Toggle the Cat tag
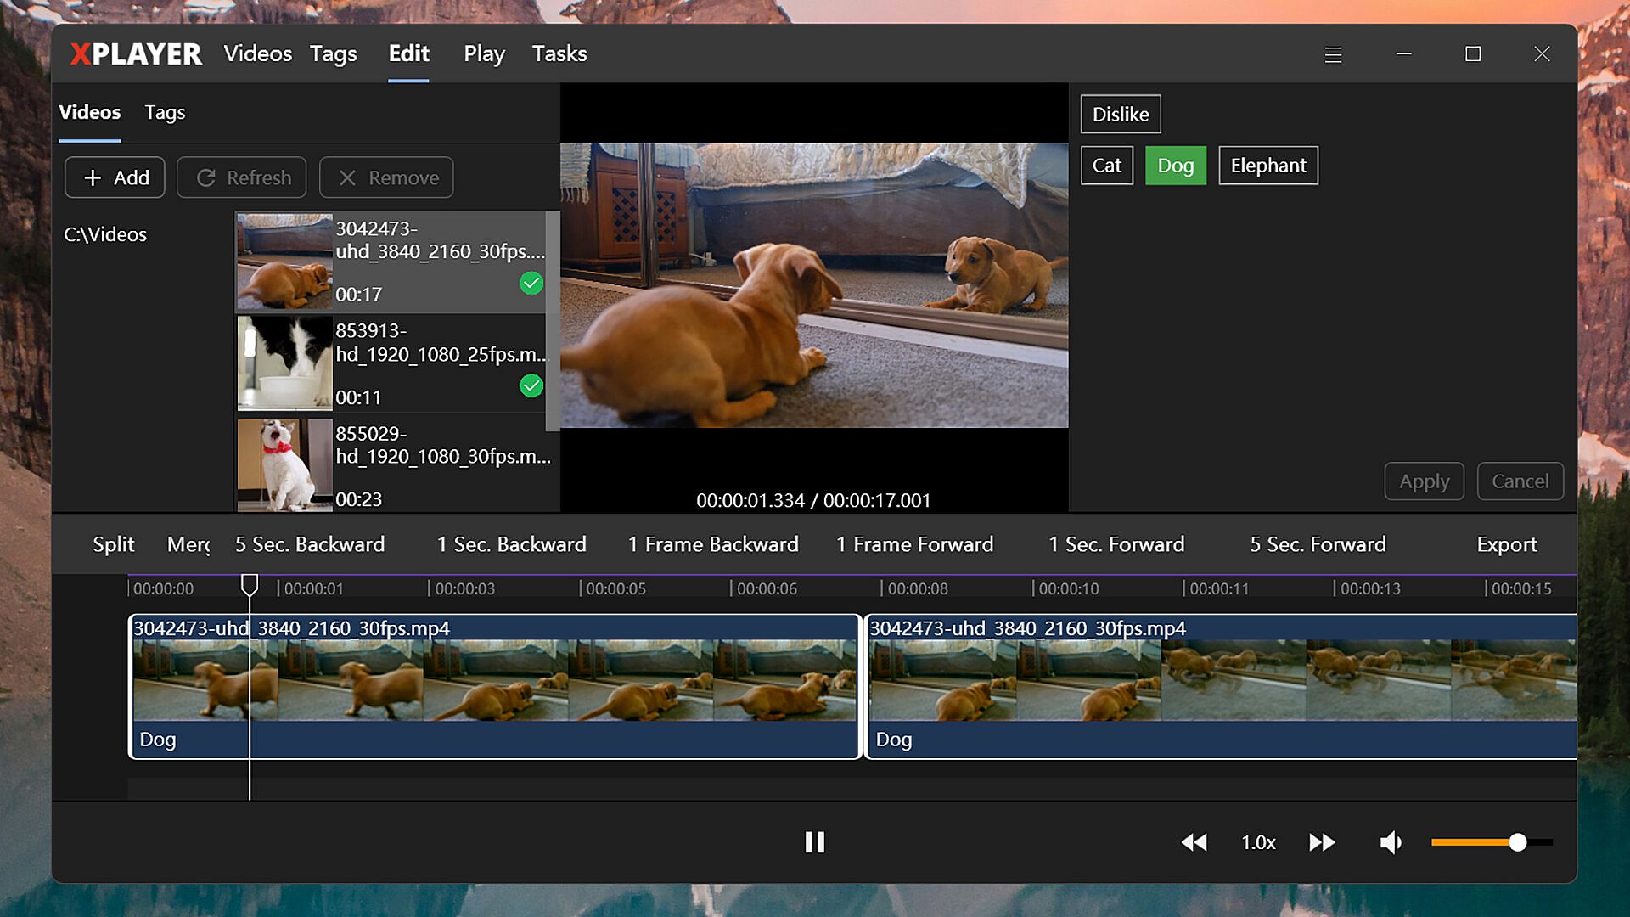This screenshot has width=1630, height=917. tap(1106, 166)
